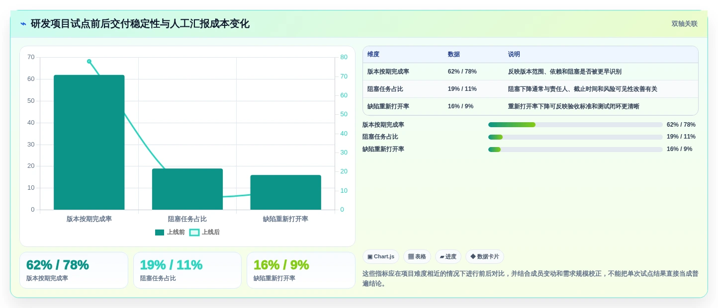Screen dimensions: 718x308
Task: Click the 缺陷重新打开率 progress bar
Action: pyautogui.click(x=575, y=149)
